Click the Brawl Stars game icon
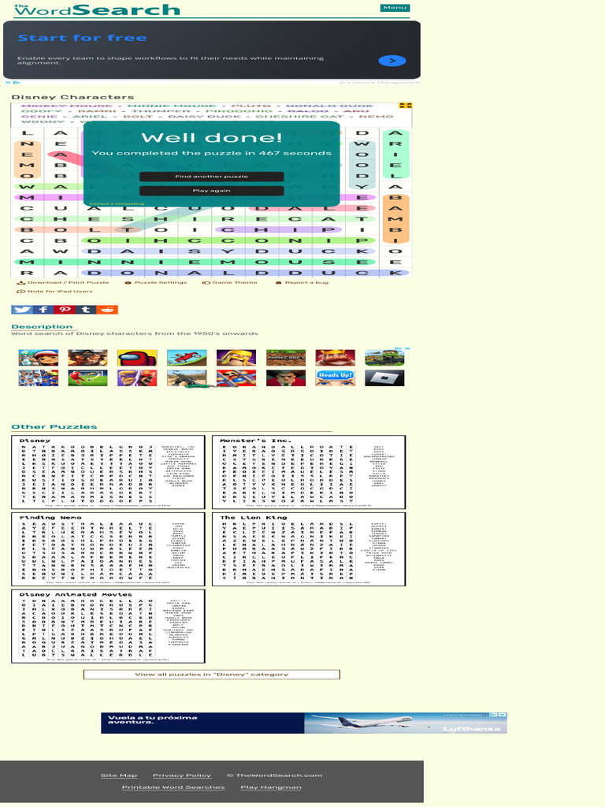Image resolution: width=605 pixels, height=807 pixels. (x=137, y=377)
